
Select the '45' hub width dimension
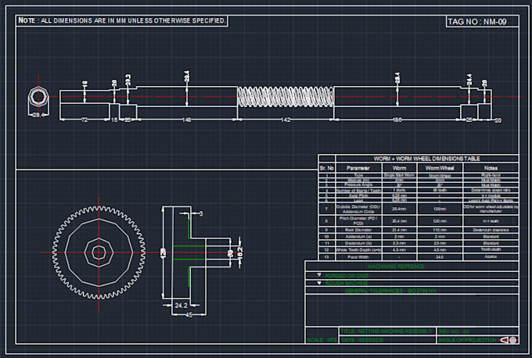tap(189, 315)
